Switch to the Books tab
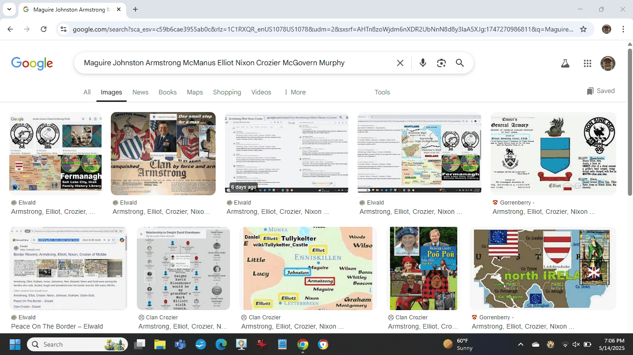This screenshot has width=633, height=355. pos(167,92)
